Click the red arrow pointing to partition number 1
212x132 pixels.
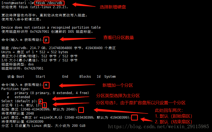71,104
